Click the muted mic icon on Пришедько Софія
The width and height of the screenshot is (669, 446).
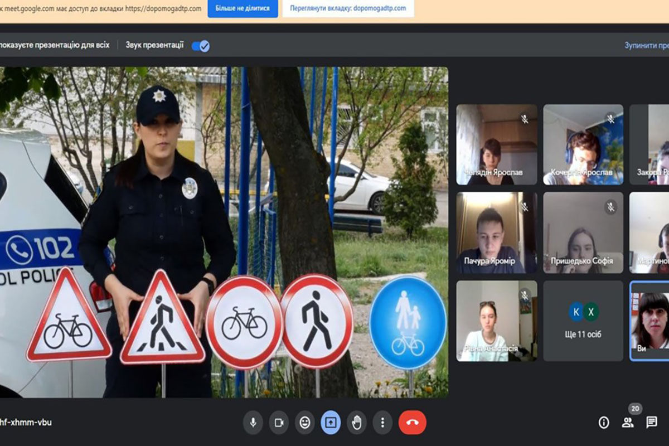[x=610, y=207]
